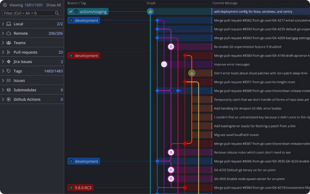Click the blue node of pull request #8586
Screen dimensions: 310x194
157,161
